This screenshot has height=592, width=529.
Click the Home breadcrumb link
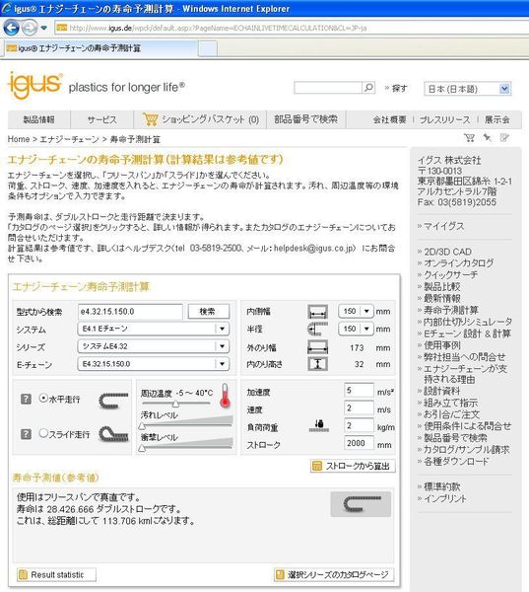coord(19,139)
